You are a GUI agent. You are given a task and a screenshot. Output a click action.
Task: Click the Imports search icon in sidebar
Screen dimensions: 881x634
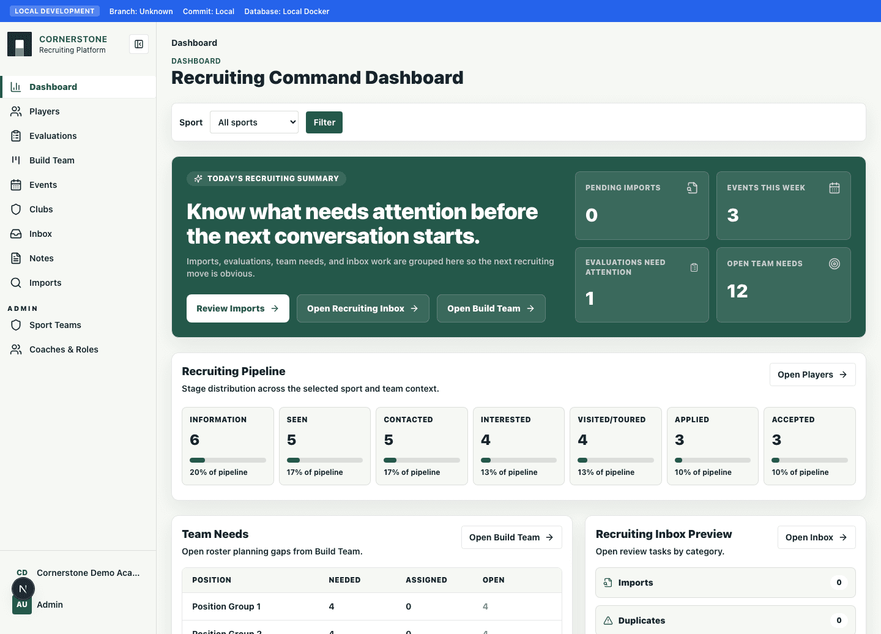click(16, 283)
